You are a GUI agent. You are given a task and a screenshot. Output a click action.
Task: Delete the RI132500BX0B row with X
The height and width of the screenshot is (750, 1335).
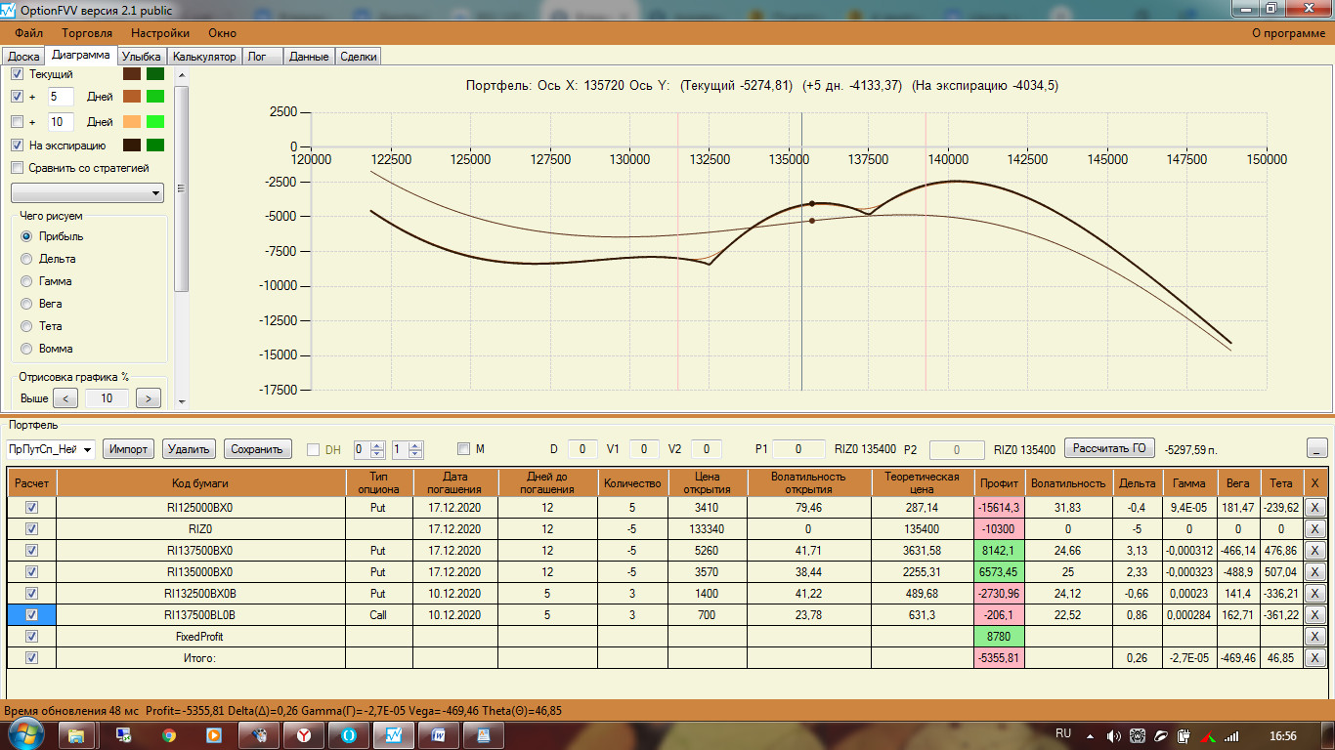(x=1314, y=594)
